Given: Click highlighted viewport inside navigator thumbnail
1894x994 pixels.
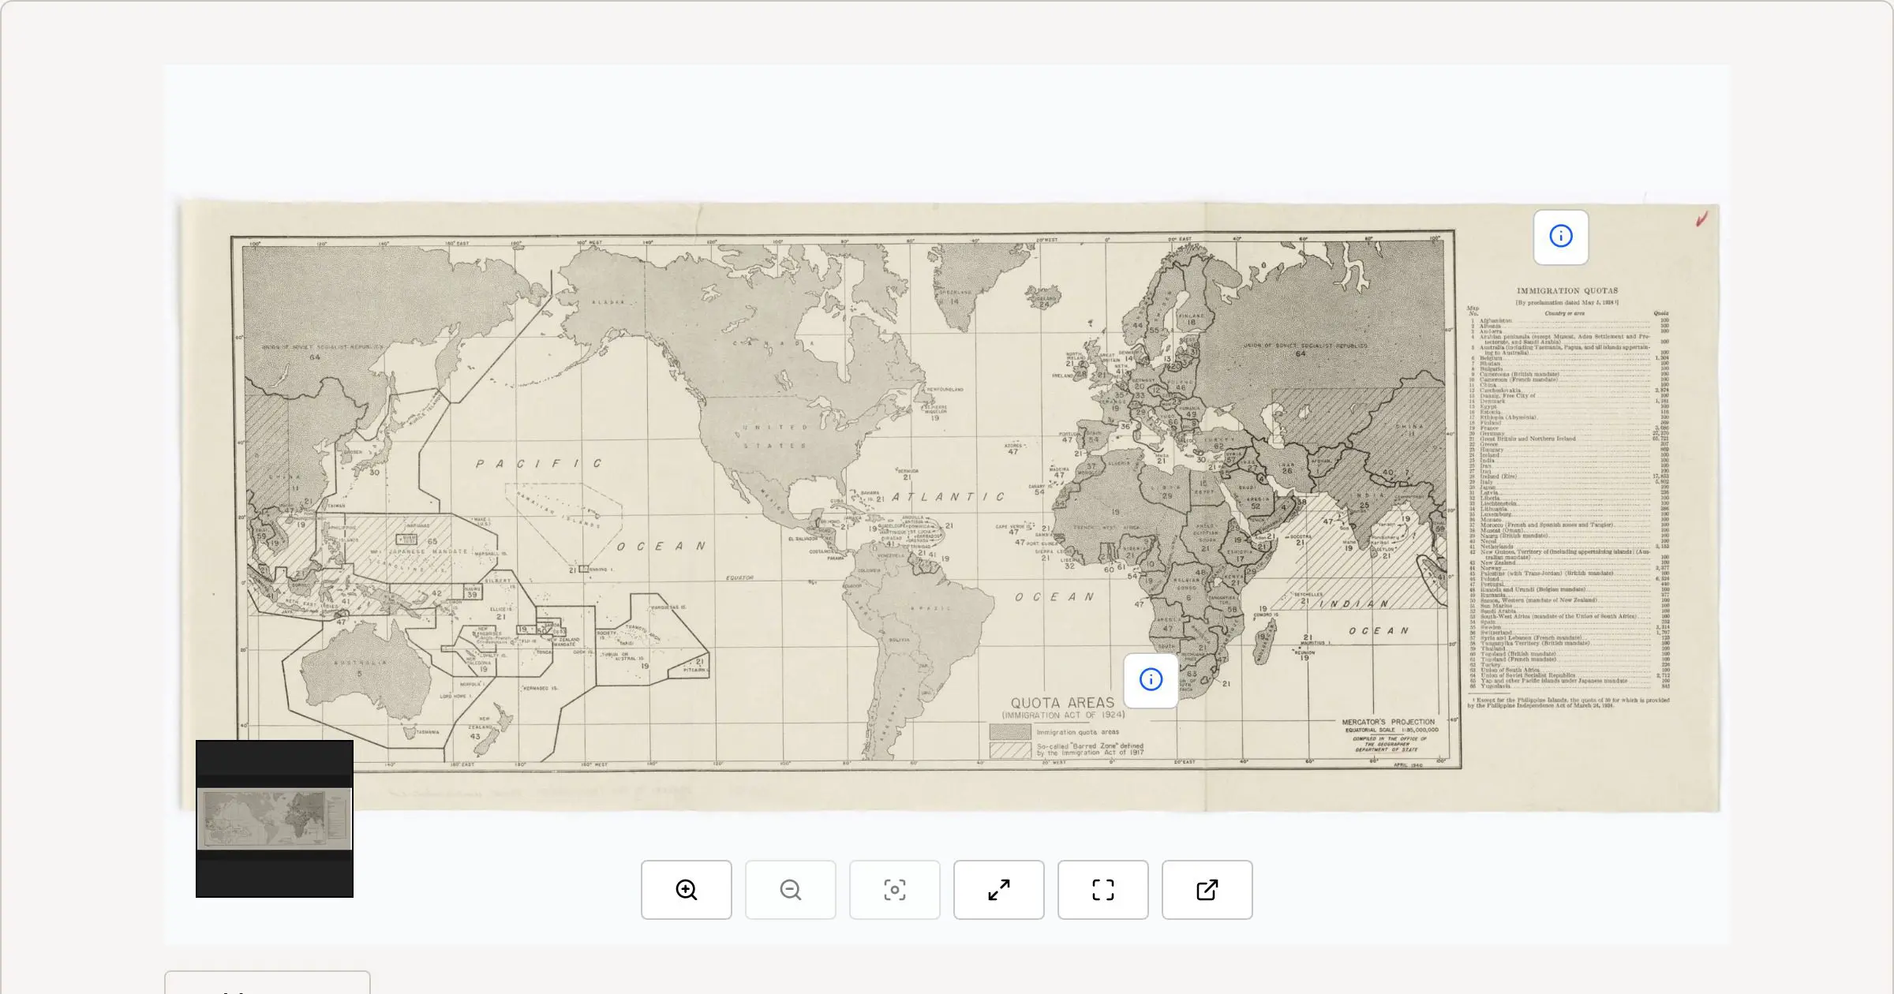Looking at the screenshot, I should pos(274,819).
